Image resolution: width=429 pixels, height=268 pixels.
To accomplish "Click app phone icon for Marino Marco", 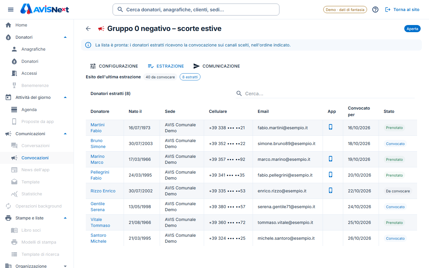I will coord(330,159).
